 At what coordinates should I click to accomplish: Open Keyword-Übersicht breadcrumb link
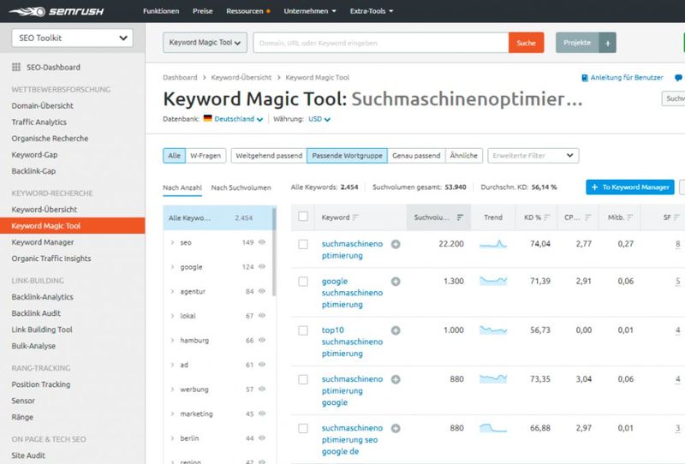[x=241, y=77]
